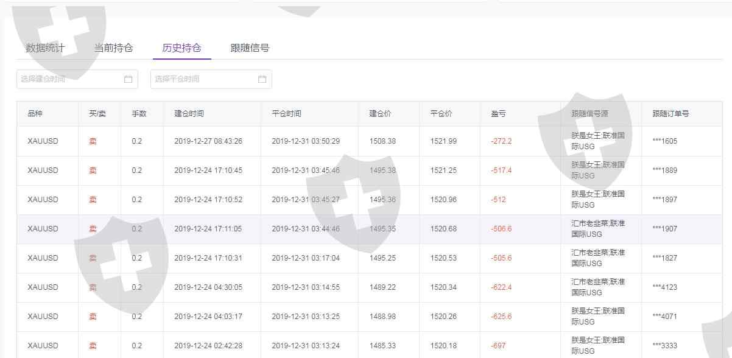Click the 建仓价 cell showing 1489.22
The image size is (732, 358).
click(x=382, y=287)
